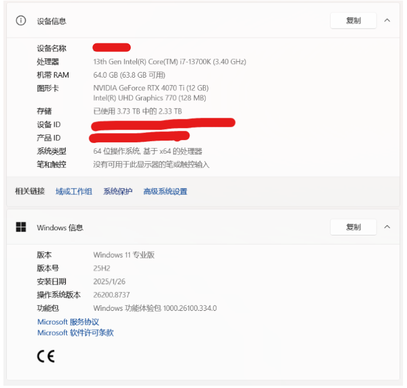Click the 设备 ID label
Viewport: 407px width, 388px height.
point(49,125)
